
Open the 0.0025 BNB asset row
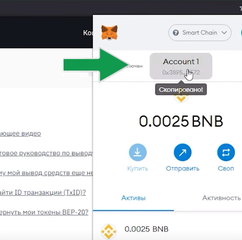[167, 229]
